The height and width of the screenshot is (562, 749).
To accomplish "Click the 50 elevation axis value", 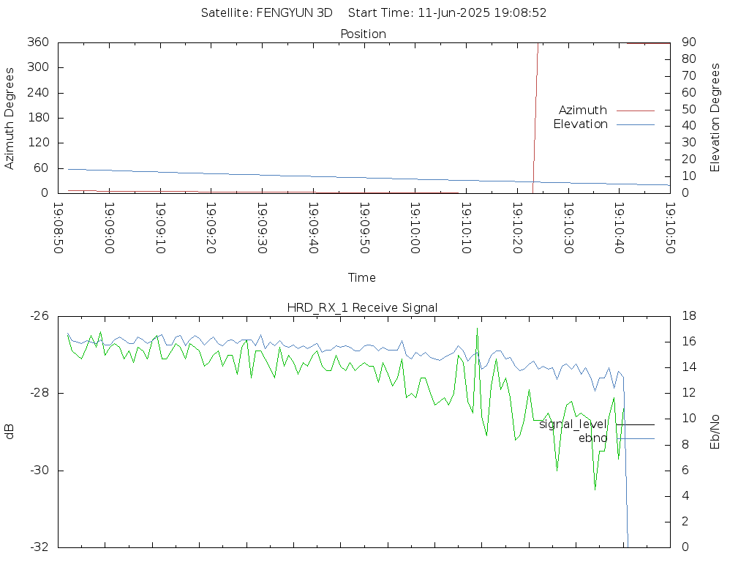I will [689, 109].
